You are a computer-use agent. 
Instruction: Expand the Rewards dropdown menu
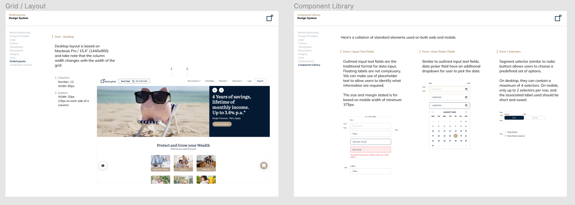pyautogui.click(x=223, y=81)
